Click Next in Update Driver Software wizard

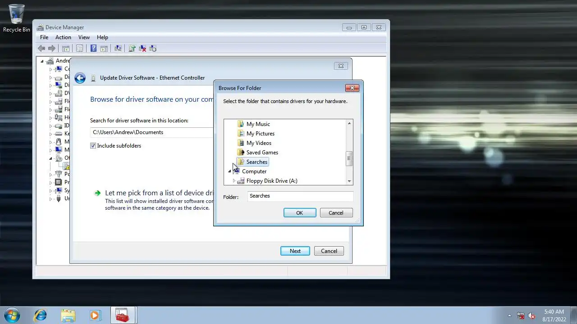[295, 251]
